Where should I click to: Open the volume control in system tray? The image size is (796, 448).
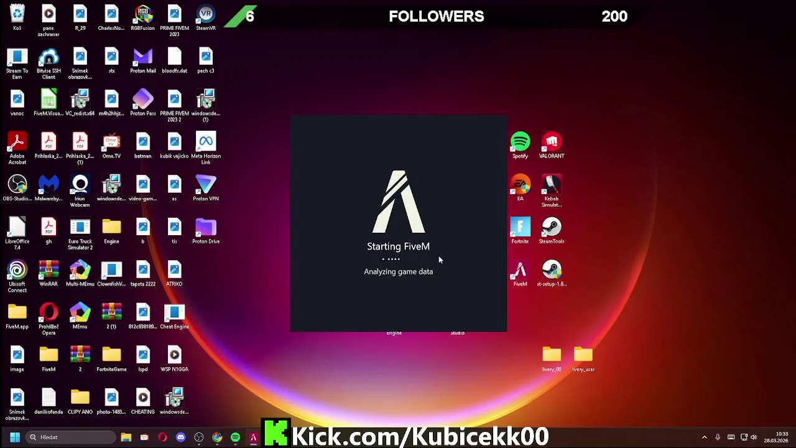[754, 437]
